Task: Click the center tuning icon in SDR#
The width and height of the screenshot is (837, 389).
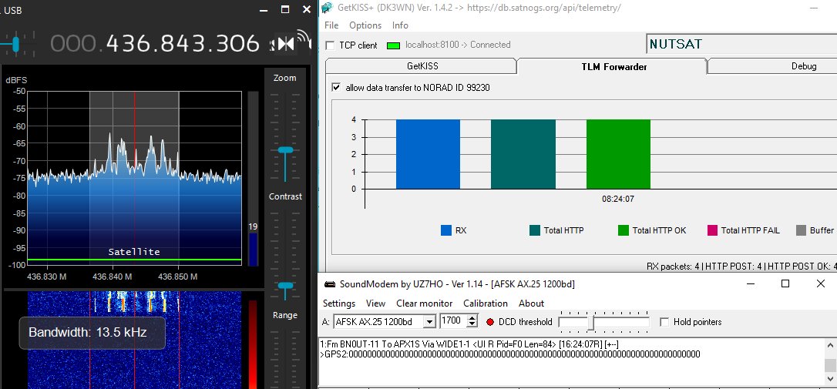Action: click(x=286, y=44)
